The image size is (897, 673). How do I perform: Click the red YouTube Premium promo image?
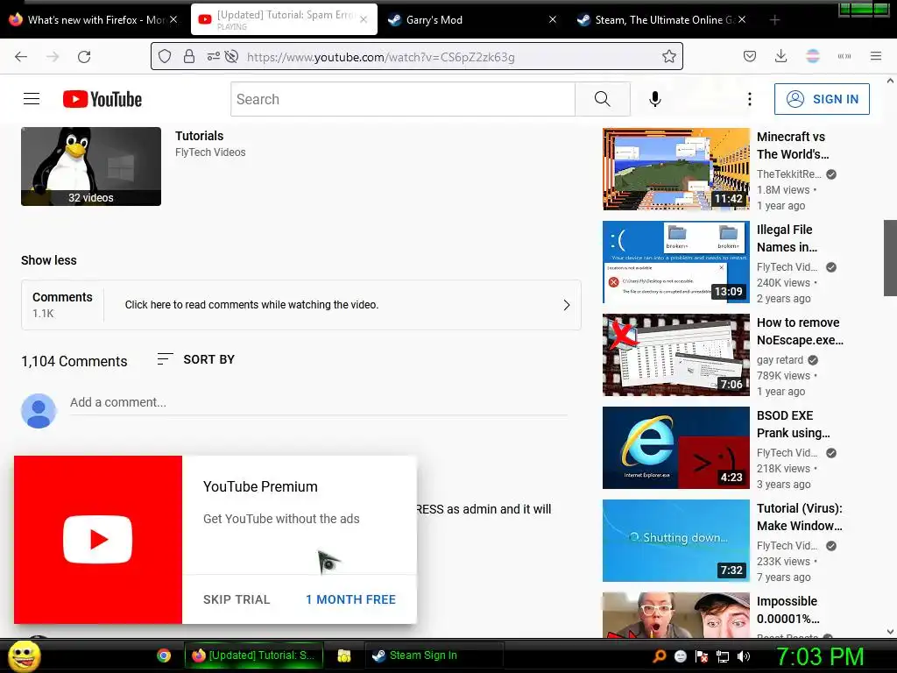98,540
